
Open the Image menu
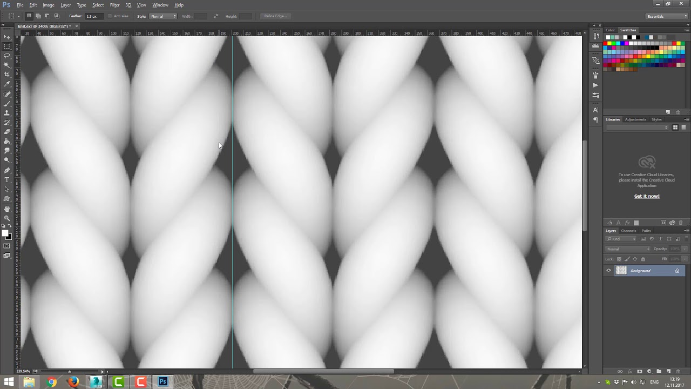click(49, 5)
